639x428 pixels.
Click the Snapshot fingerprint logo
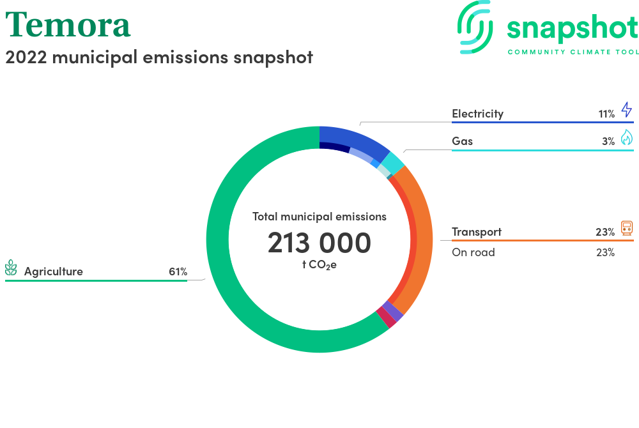coord(475,27)
